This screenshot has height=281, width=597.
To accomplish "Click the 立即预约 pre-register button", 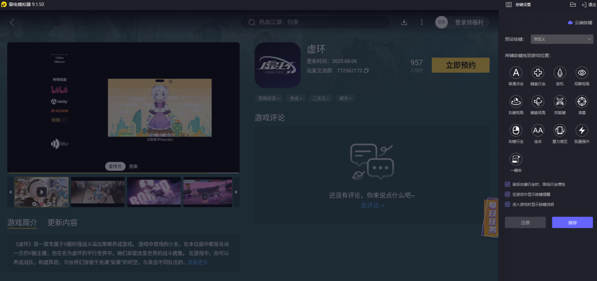I will (x=460, y=65).
